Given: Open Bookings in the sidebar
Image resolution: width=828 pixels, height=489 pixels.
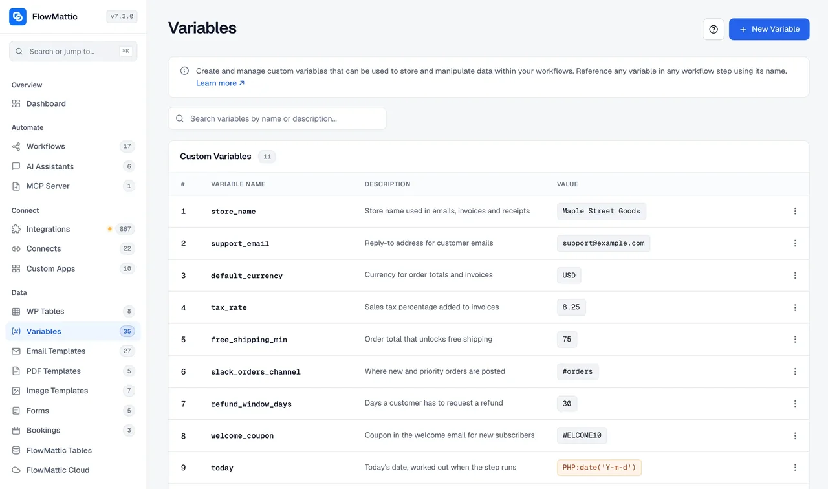Looking at the screenshot, I should (x=73, y=431).
